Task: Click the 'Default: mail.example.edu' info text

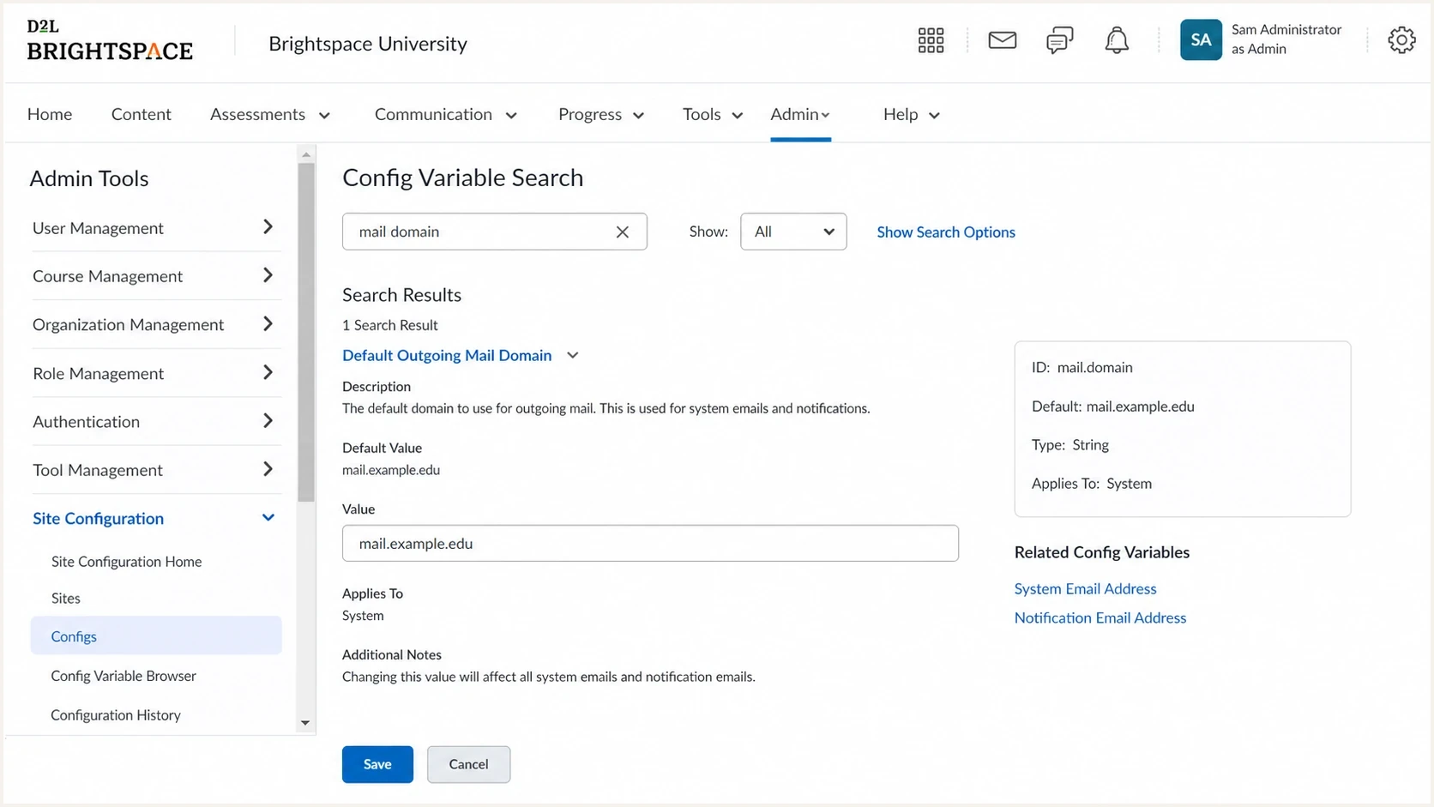Action: pos(1113,407)
